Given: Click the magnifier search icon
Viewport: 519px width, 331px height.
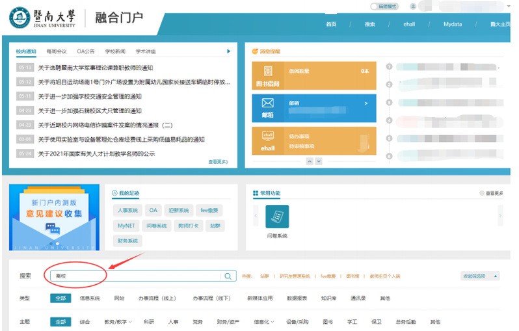Looking at the screenshot, I should (228, 276).
